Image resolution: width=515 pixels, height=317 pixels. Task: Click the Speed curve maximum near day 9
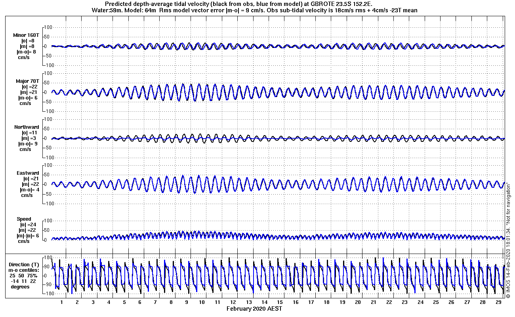click(183, 232)
